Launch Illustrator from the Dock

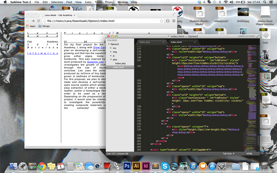136,166
